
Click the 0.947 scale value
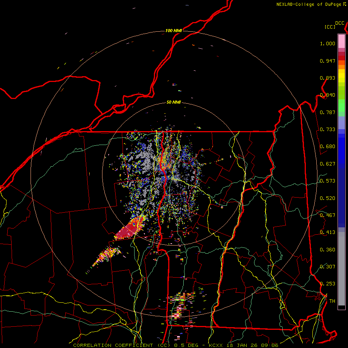(x=328, y=61)
